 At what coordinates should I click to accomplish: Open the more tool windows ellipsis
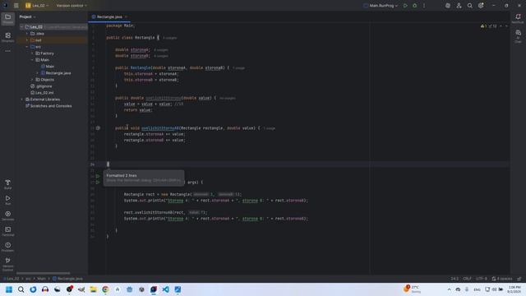coord(7,51)
